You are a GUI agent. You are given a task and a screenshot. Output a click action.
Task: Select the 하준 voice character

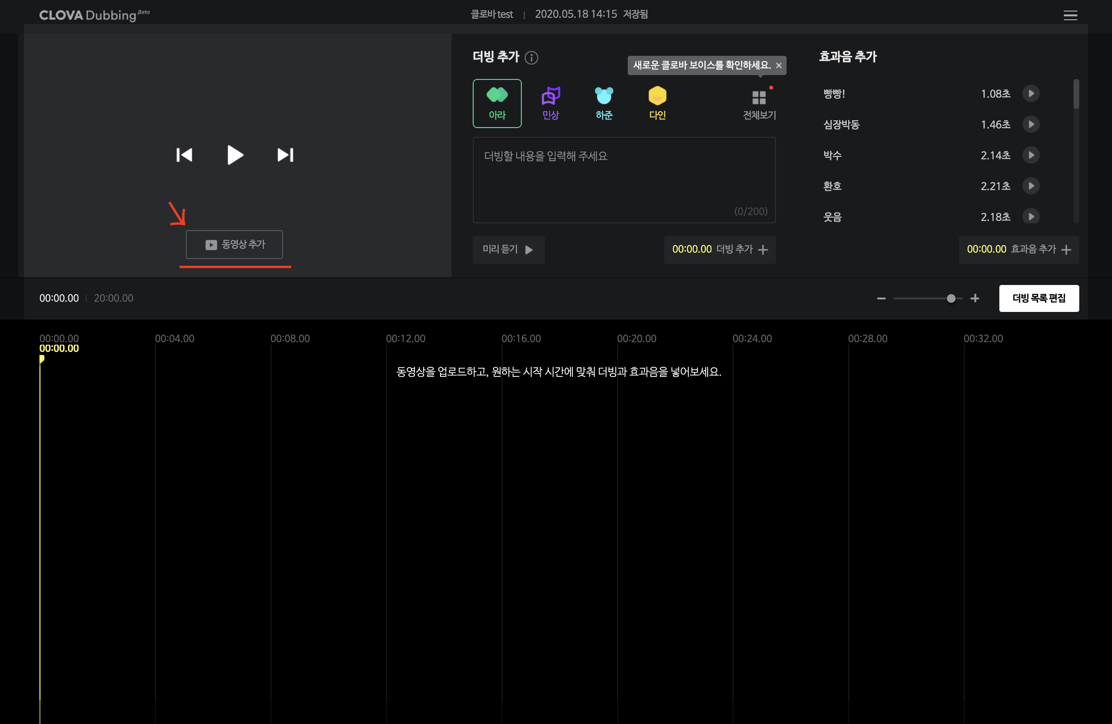point(604,103)
